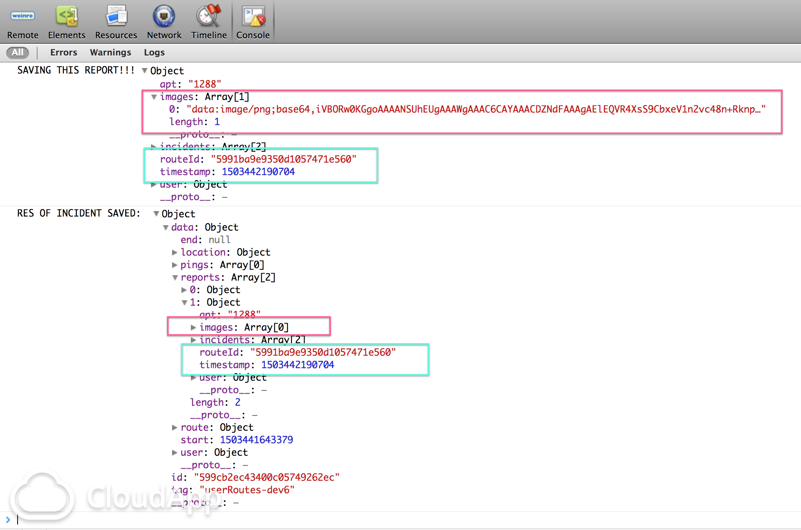This screenshot has width=801, height=530.
Task: Collapse the images Array[1] entry
Action: point(154,97)
